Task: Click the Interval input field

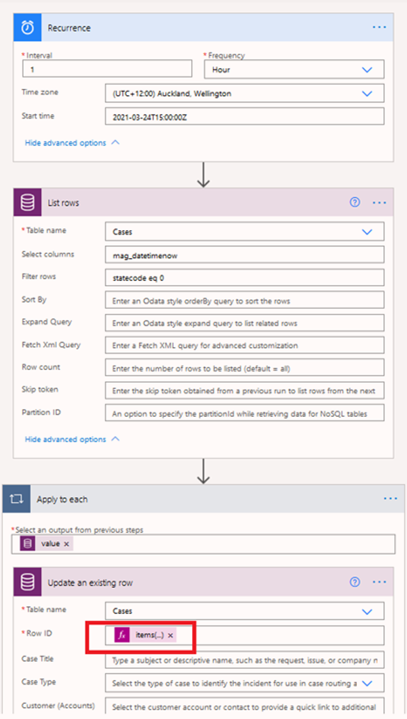Action: click(x=107, y=69)
